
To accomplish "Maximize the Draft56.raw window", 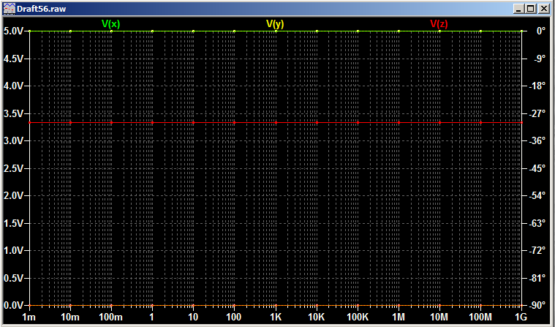I will coord(531,9).
